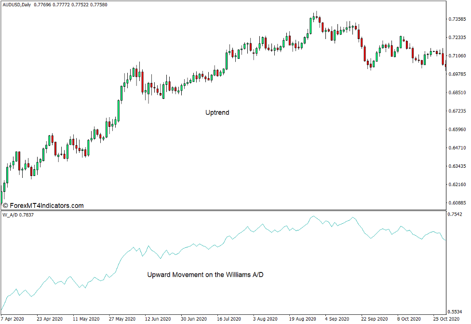This screenshot has height=324, width=471.
Task: Select the 7 Apr 2020 date label
Action: coord(11,319)
